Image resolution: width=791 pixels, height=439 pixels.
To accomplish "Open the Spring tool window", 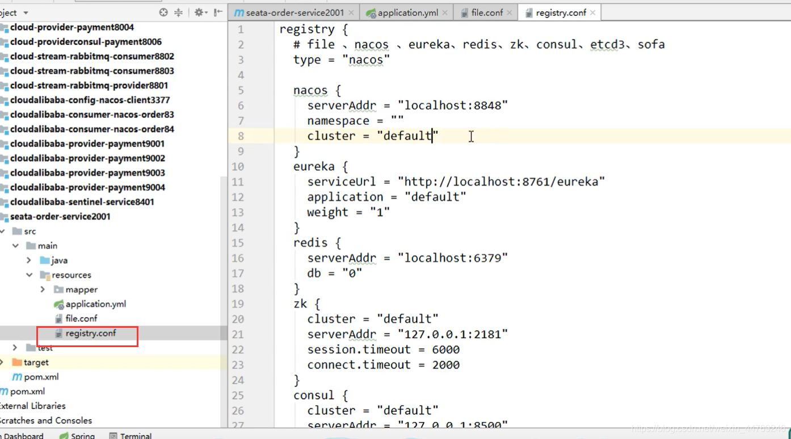I will coord(78,436).
